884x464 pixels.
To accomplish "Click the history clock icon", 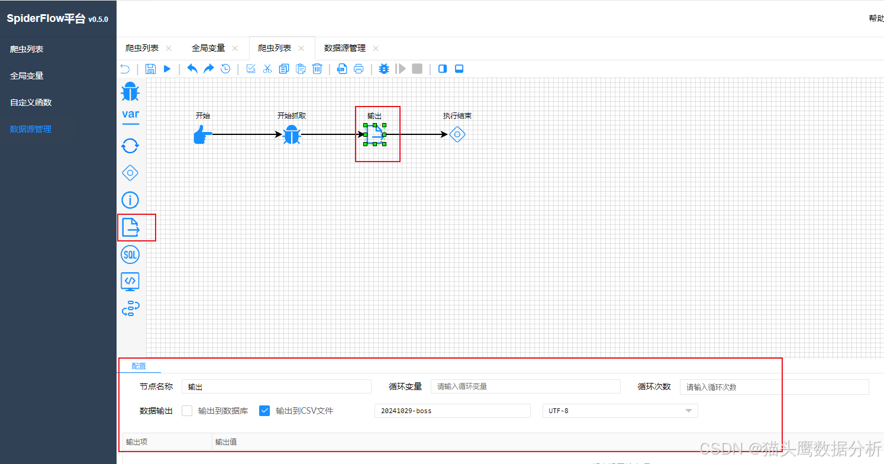I will point(225,69).
